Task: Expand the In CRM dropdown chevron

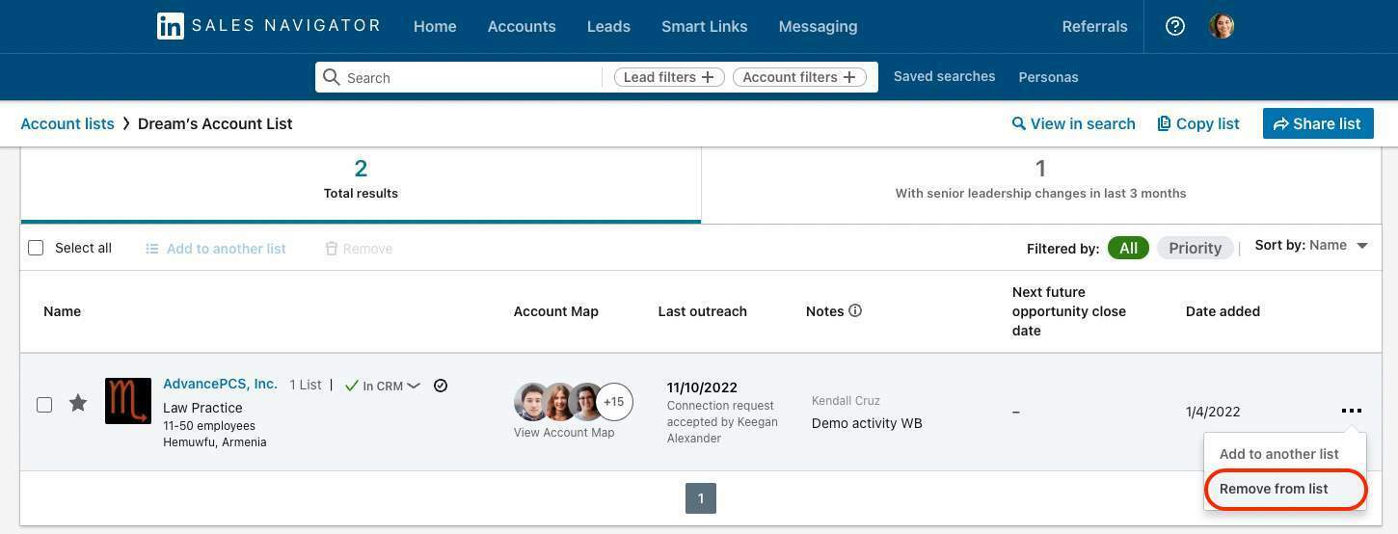Action: point(414,386)
